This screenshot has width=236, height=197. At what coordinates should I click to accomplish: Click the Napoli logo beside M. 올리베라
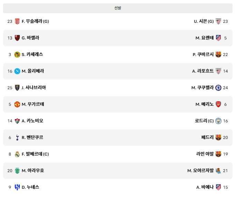tap(17, 71)
